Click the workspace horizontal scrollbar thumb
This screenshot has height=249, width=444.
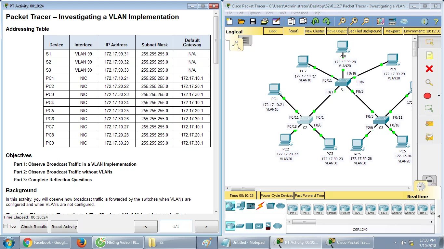pyautogui.click(x=243, y=188)
